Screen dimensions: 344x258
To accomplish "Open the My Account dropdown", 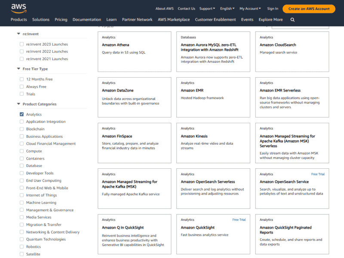I will pos(251,8).
